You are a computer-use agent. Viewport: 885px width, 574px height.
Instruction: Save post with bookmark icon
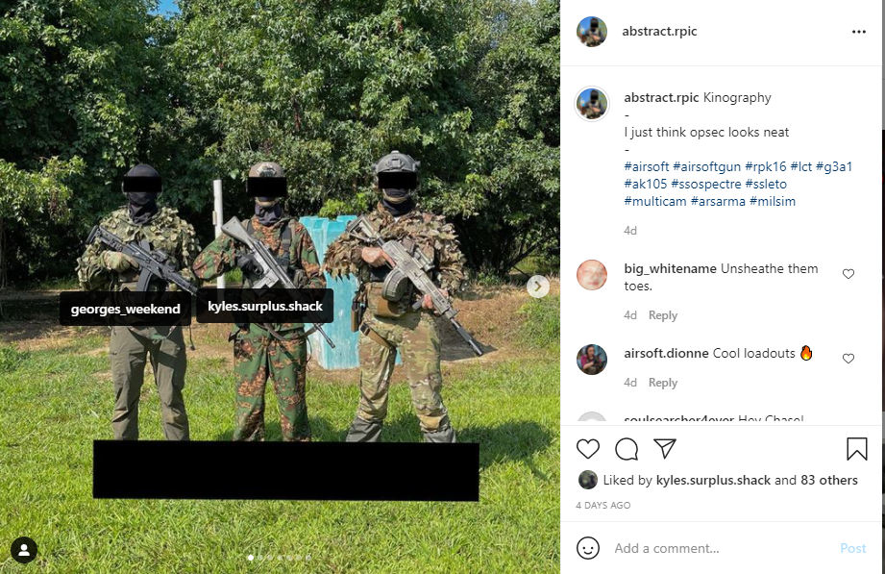tap(856, 449)
